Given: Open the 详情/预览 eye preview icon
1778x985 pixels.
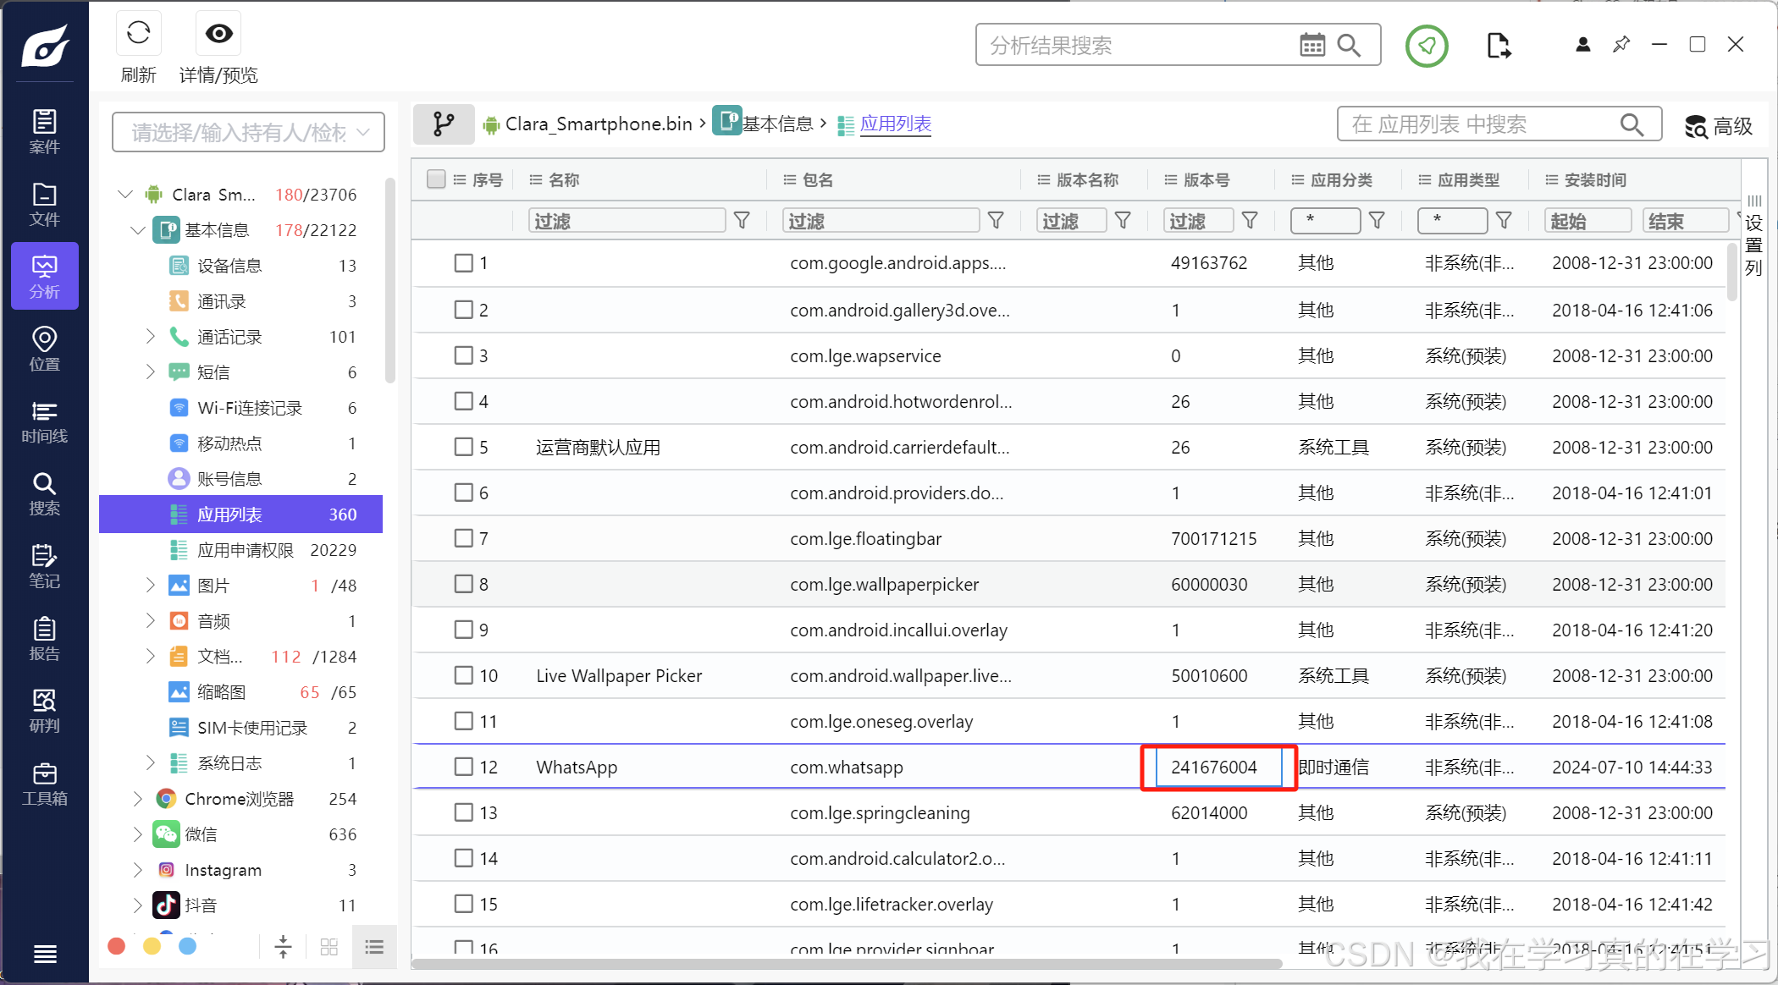Looking at the screenshot, I should (218, 34).
